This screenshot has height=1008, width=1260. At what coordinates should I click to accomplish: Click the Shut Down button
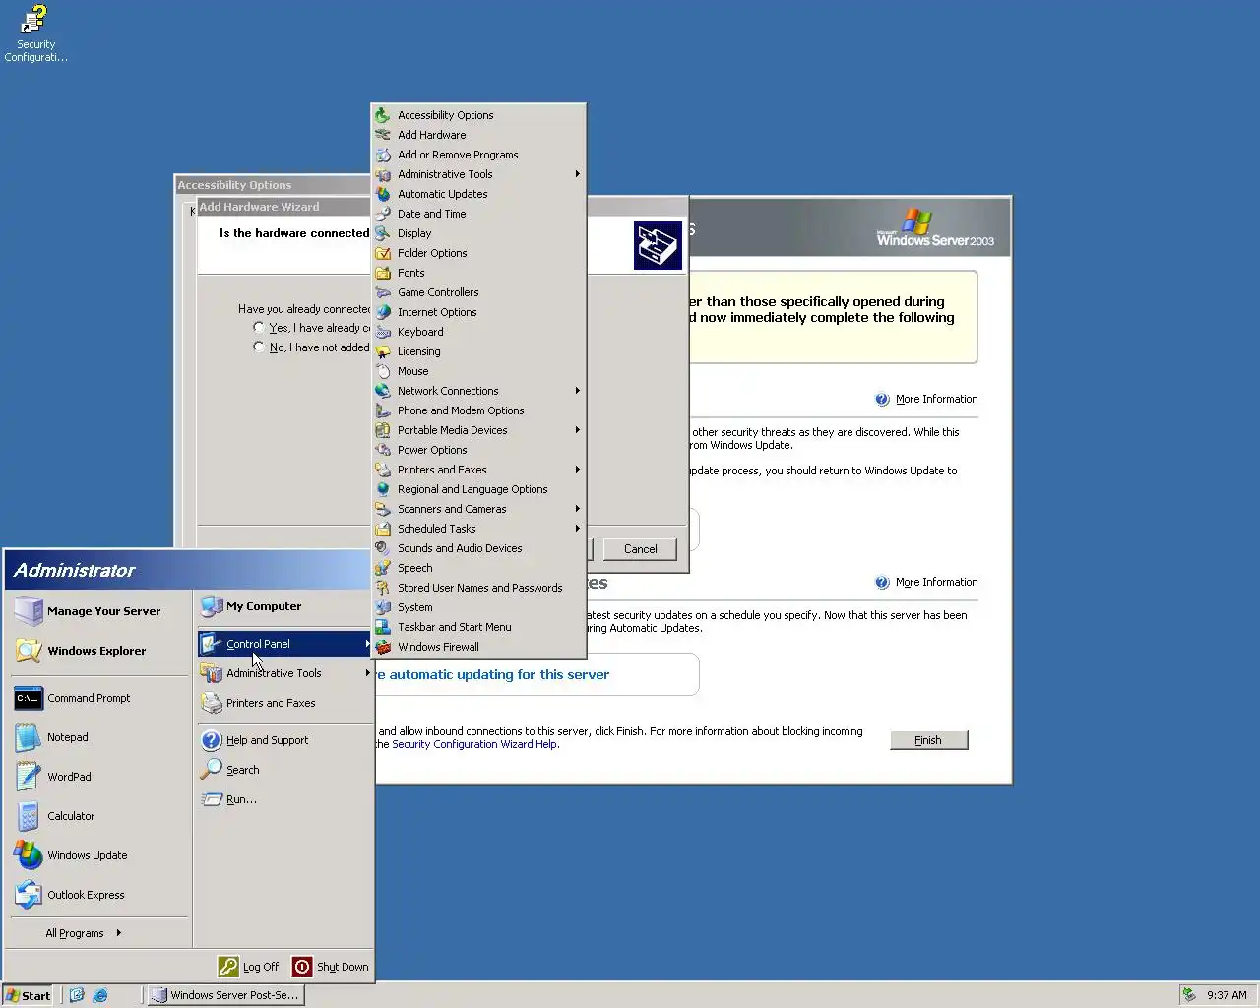[x=331, y=967]
